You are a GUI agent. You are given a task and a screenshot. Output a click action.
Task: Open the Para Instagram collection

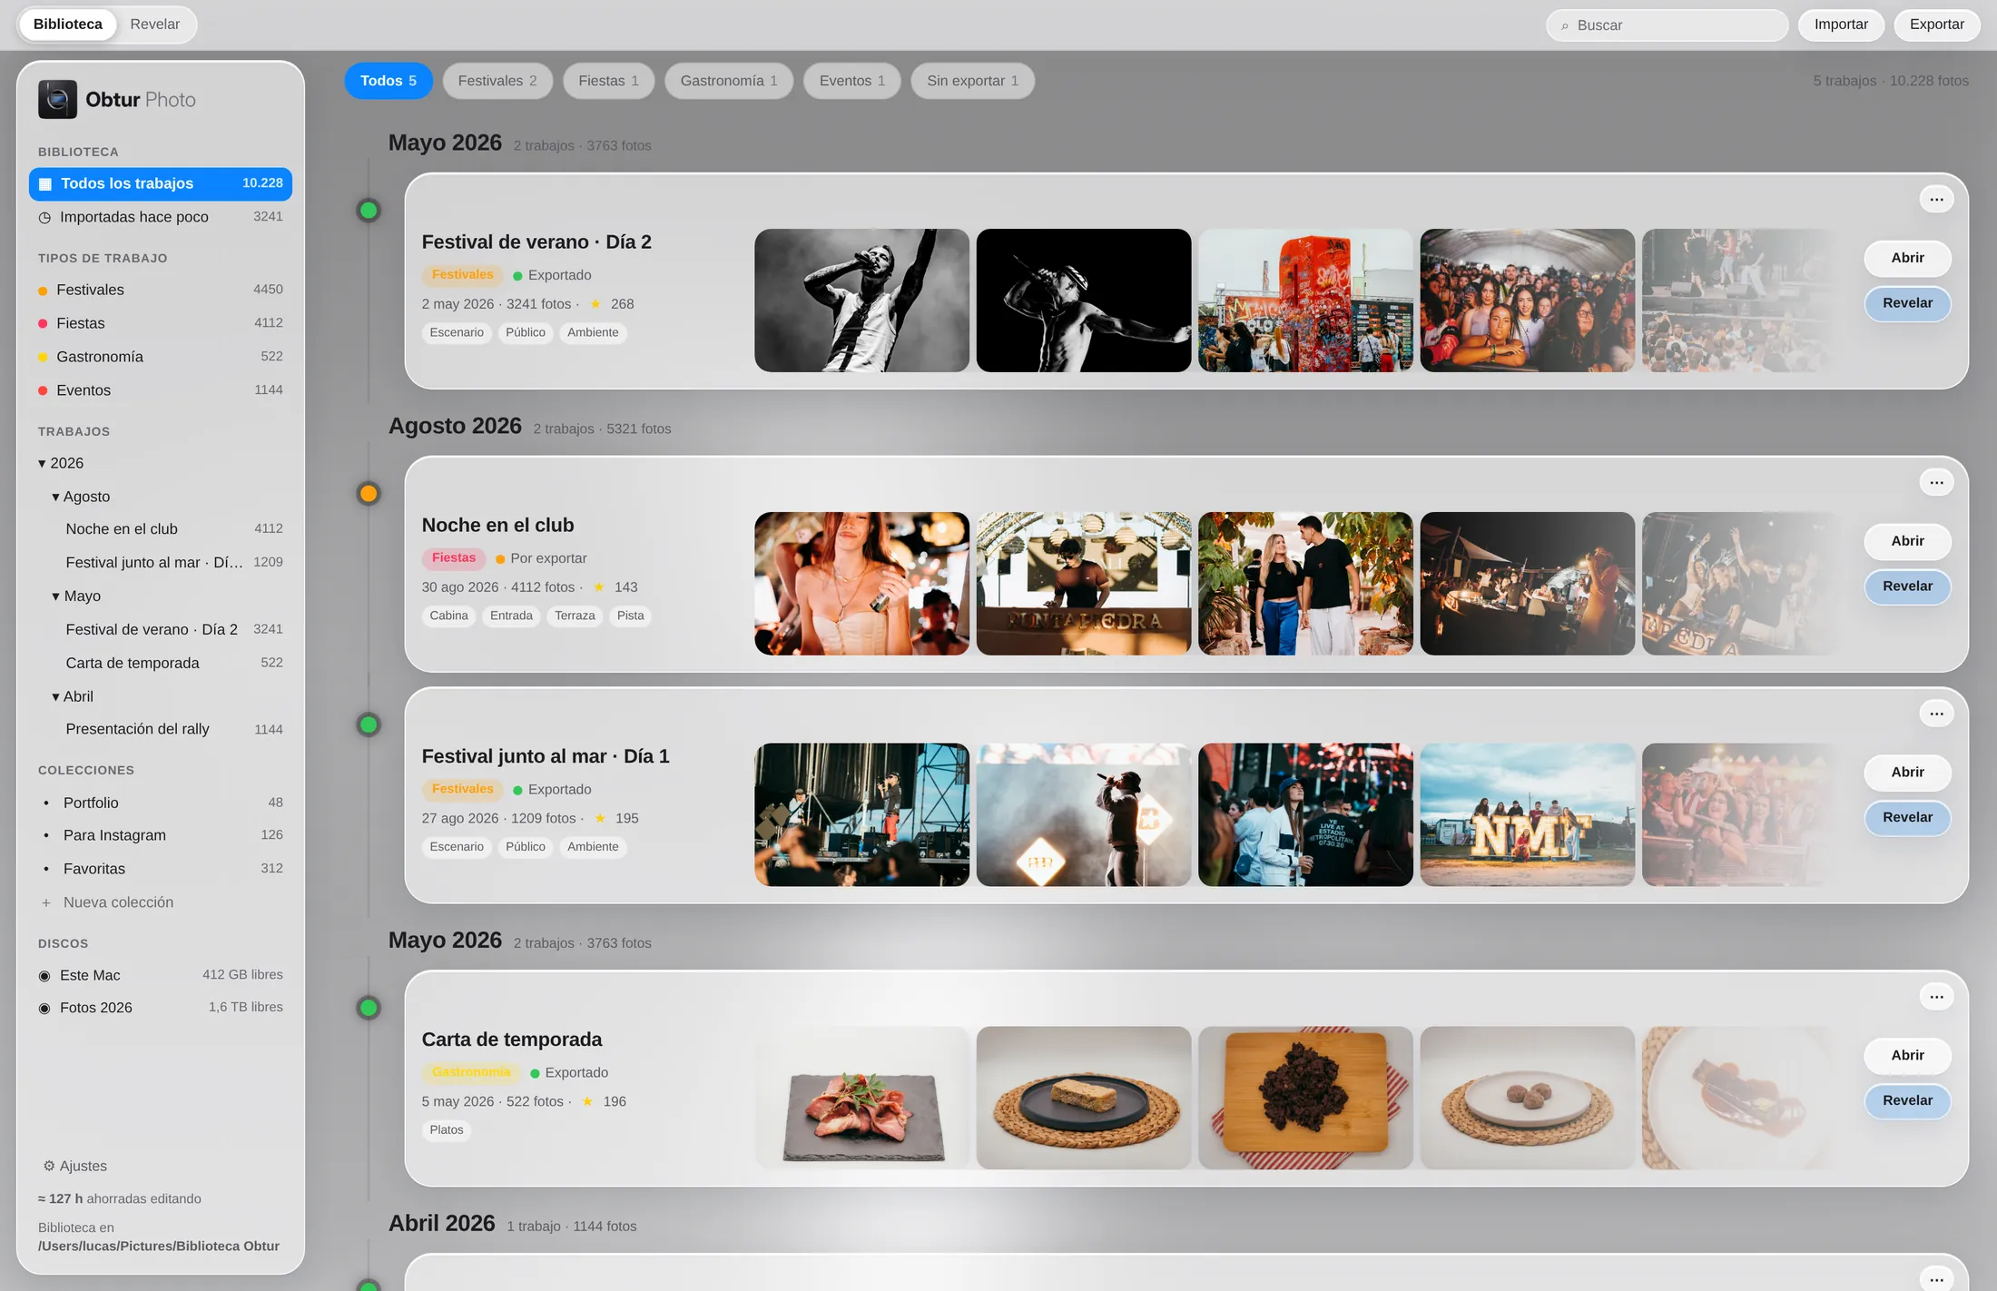tap(161, 836)
